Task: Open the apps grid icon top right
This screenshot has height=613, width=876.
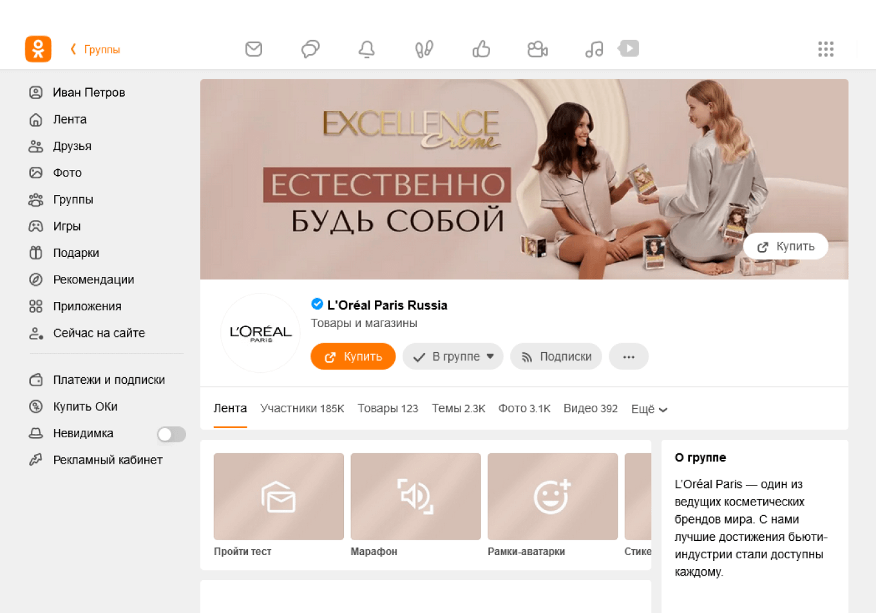Action: tap(826, 48)
